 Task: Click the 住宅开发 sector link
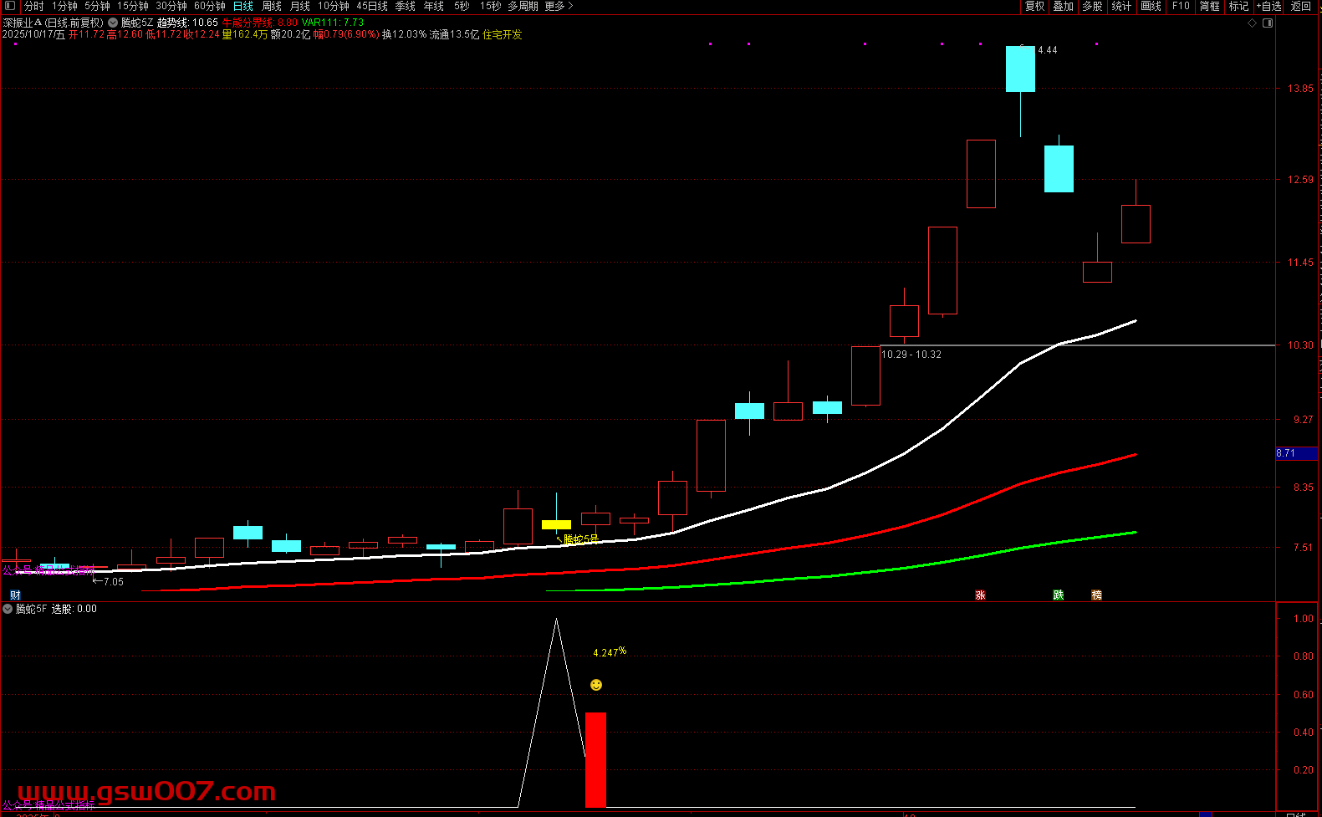(x=503, y=34)
